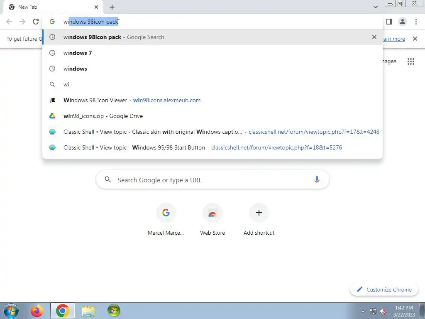Remove the 'windows 98icon pack' suggestion

click(374, 37)
